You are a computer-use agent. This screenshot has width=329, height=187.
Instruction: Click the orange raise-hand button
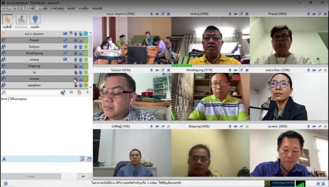pos(7,19)
